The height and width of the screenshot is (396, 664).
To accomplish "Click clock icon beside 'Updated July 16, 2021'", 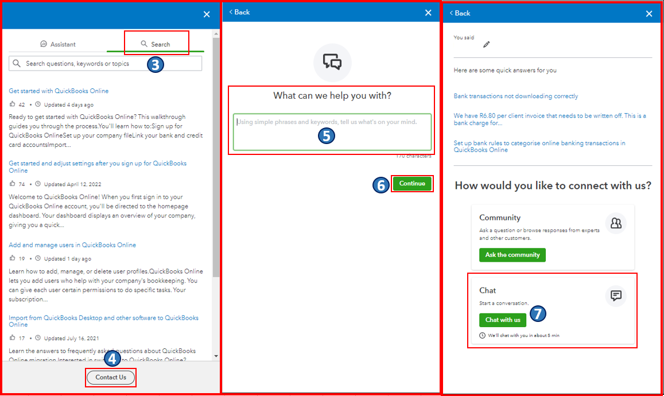I will (38, 338).
